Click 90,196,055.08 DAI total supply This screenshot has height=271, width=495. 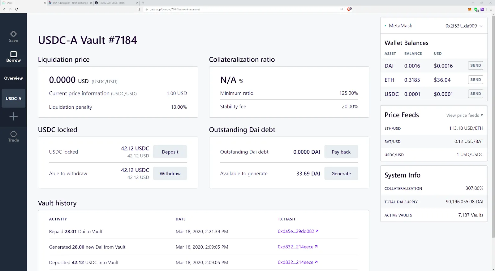[464, 202]
